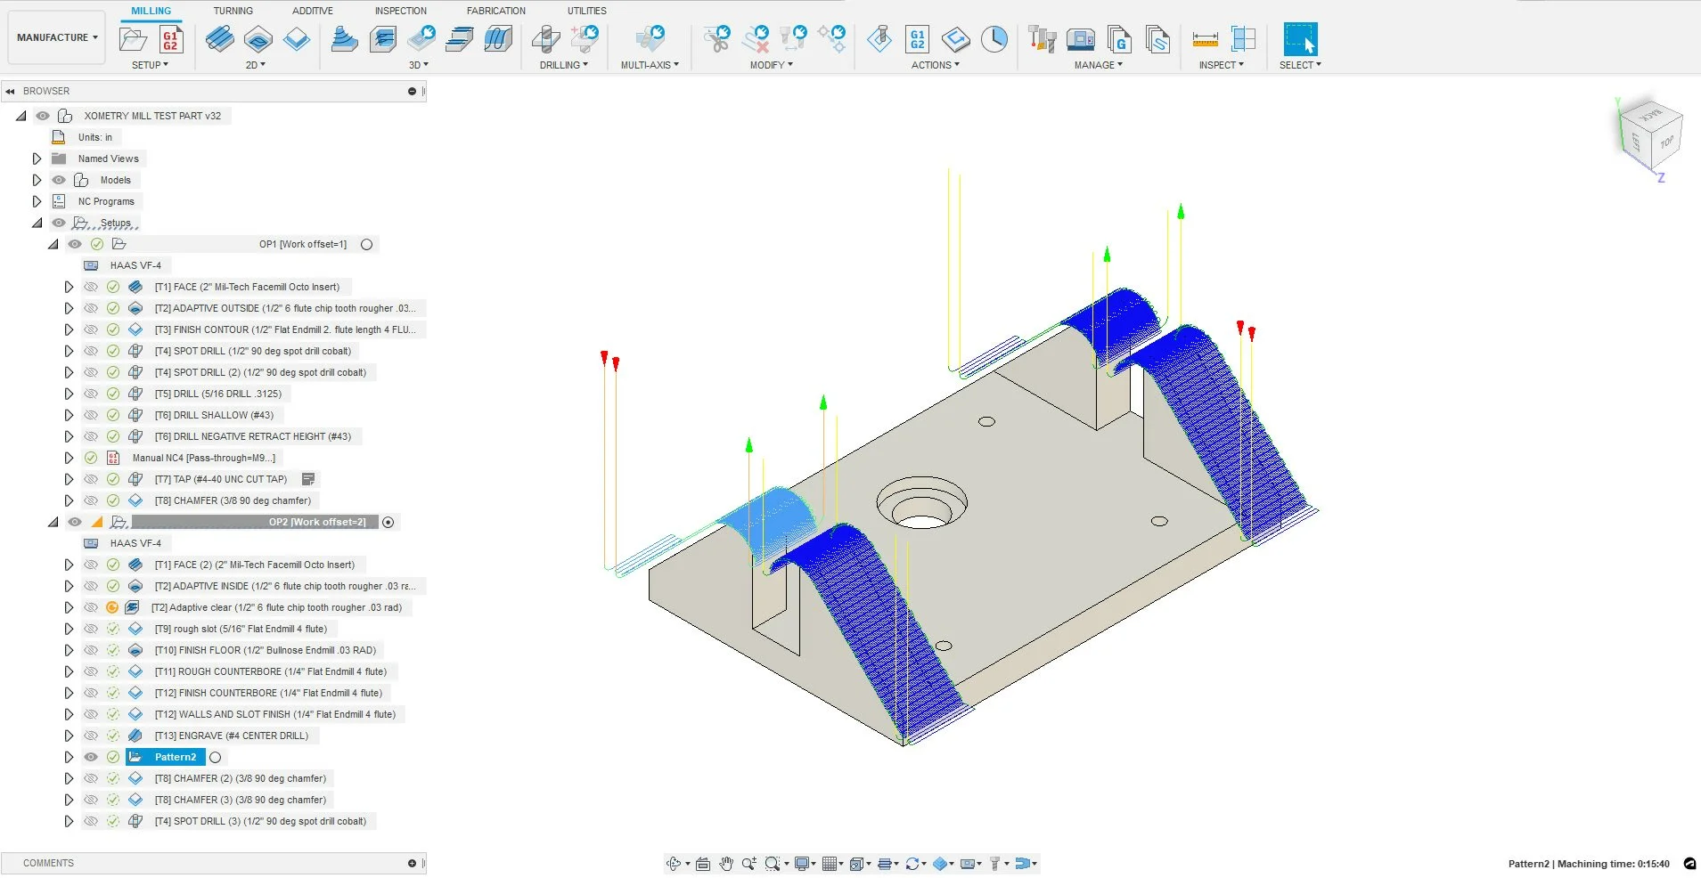Expand the NC Programs node
Screen dimensions: 1701x878
pyautogui.click(x=37, y=201)
